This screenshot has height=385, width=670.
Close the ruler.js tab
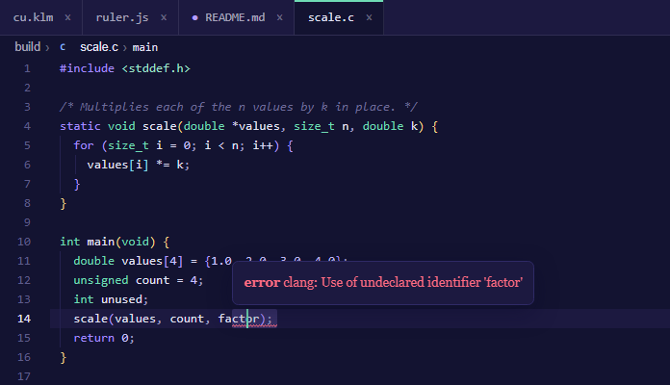point(164,17)
